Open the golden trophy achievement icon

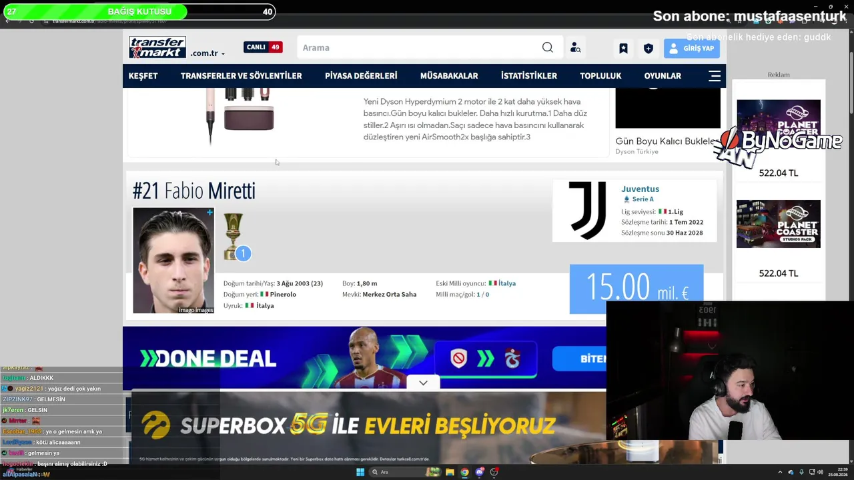pos(234,236)
